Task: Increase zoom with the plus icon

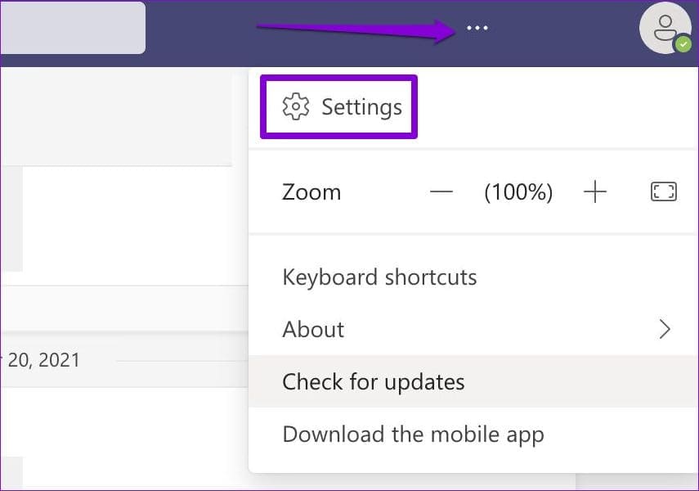Action: click(595, 192)
